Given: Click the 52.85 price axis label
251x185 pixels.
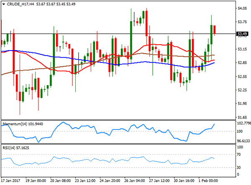Looking at the screenshot, I should click(x=242, y=63).
